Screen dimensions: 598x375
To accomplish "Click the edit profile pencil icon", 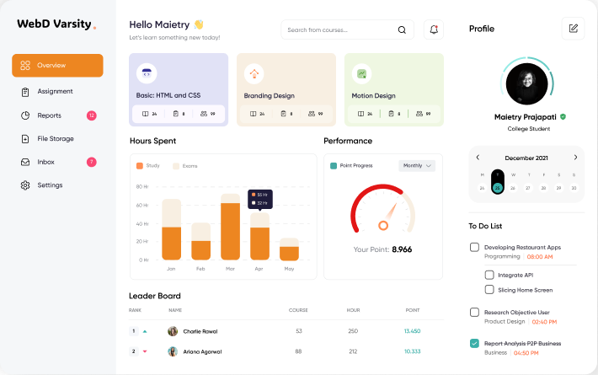I will click(574, 29).
